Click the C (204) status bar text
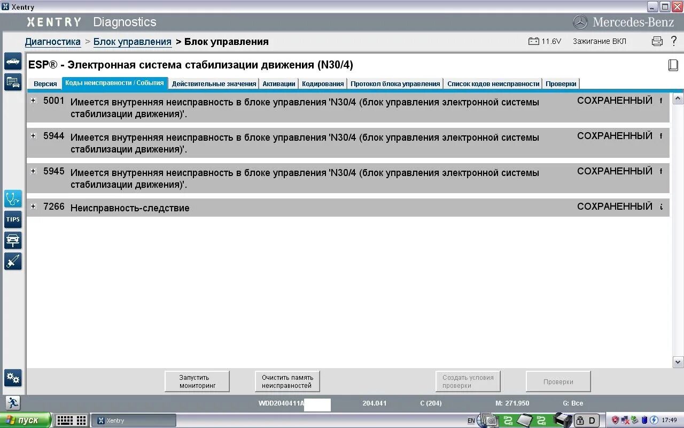684x428 pixels. click(x=431, y=403)
